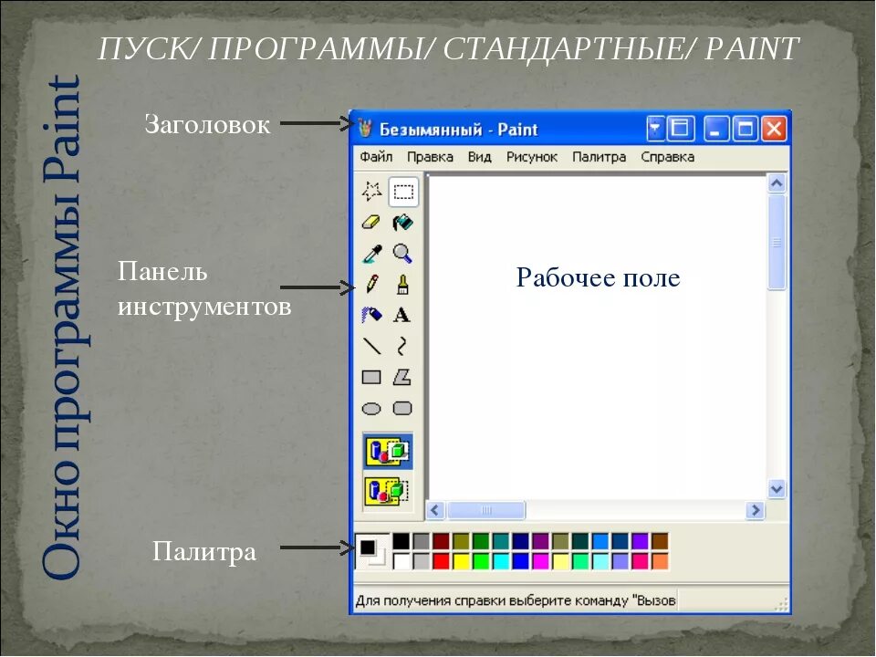
Task: Click inside the white drawing canvas
Action: (x=597, y=337)
